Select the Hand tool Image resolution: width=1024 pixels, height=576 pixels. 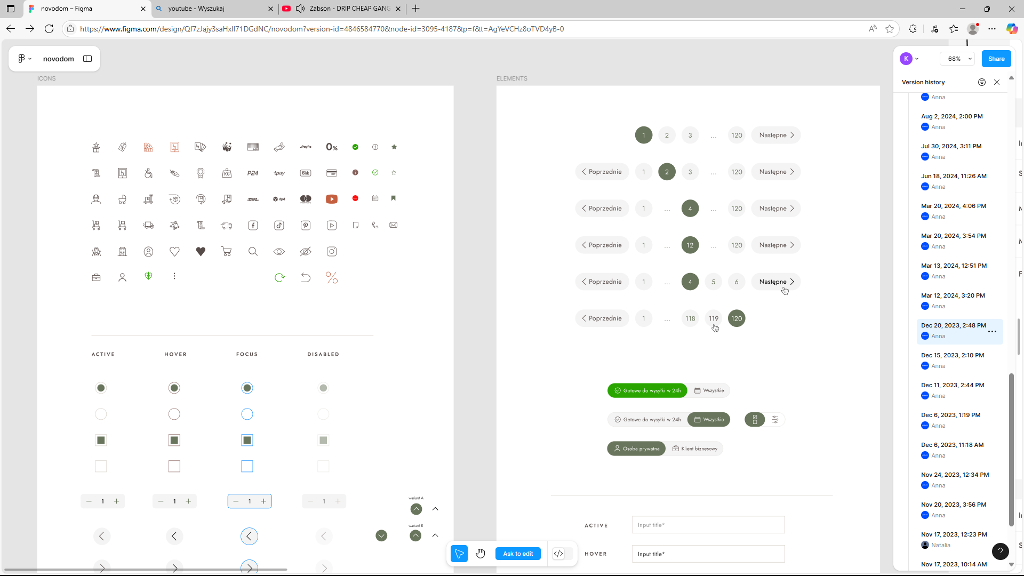click(481, 554)
